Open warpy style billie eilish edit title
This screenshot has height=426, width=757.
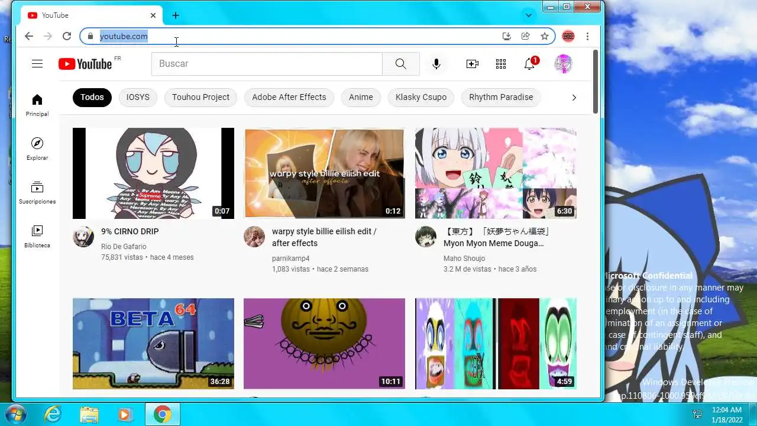pyautogui.click(x=324, y=237)
